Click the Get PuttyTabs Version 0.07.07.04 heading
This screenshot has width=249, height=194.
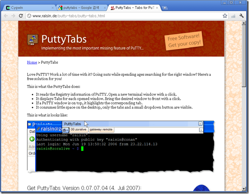coord(84,188)
